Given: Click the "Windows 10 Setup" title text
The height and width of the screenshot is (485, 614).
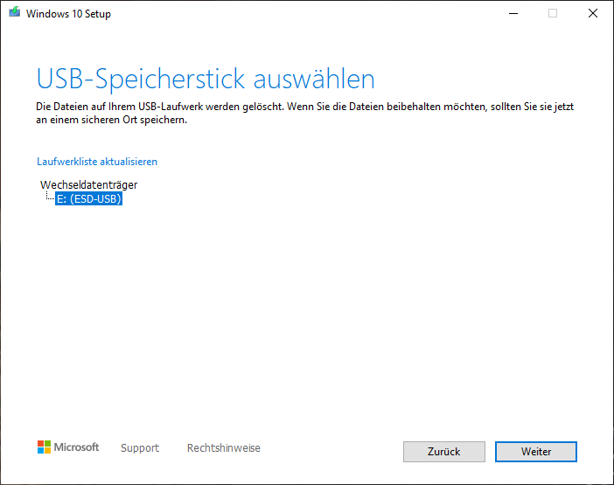Looking at the screenshot, I should click(69, 14).
